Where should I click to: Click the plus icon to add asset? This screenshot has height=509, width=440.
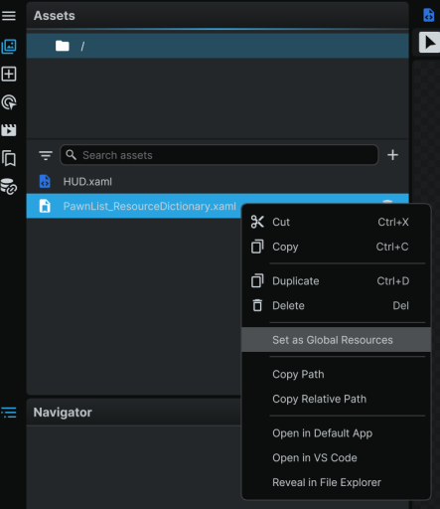[392, 155]
